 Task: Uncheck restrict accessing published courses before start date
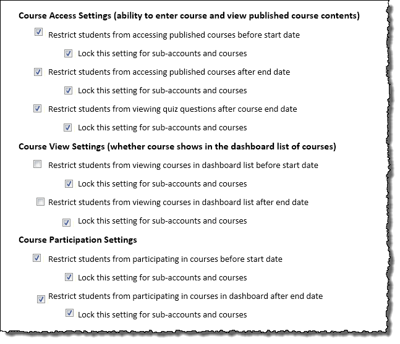pos(38,33)
